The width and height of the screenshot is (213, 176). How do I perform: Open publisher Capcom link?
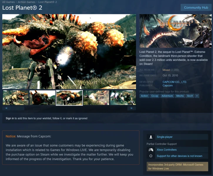[167, 86]
